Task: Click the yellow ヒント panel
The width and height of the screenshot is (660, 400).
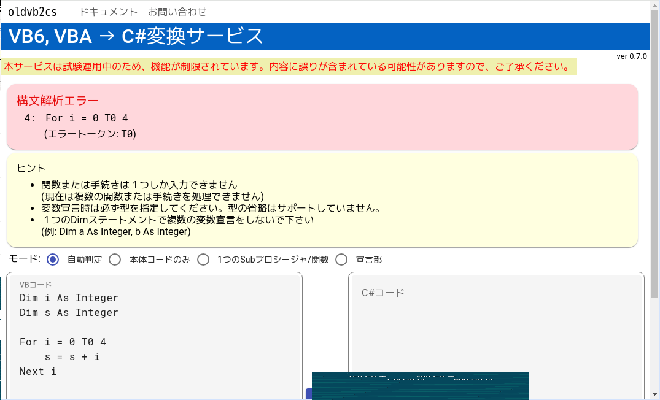Action: [322, 202]
